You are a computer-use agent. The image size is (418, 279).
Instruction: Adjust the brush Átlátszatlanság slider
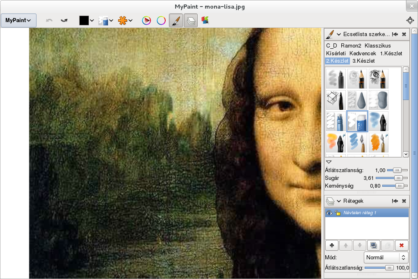(x=397, y=170)
